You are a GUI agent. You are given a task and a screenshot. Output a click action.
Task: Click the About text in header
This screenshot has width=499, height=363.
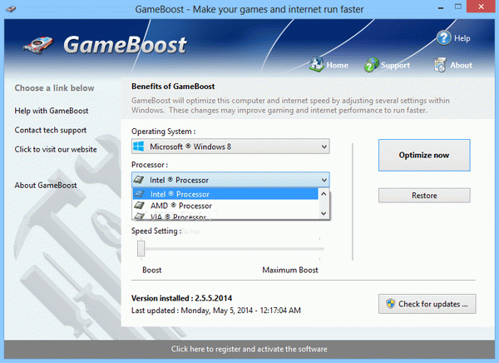[461, 65]
